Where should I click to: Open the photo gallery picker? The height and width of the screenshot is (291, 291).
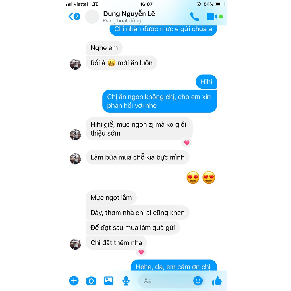109,280
